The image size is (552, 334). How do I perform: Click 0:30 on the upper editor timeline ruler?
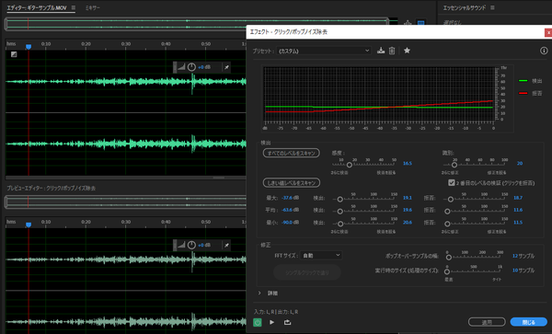coord(126,44)
